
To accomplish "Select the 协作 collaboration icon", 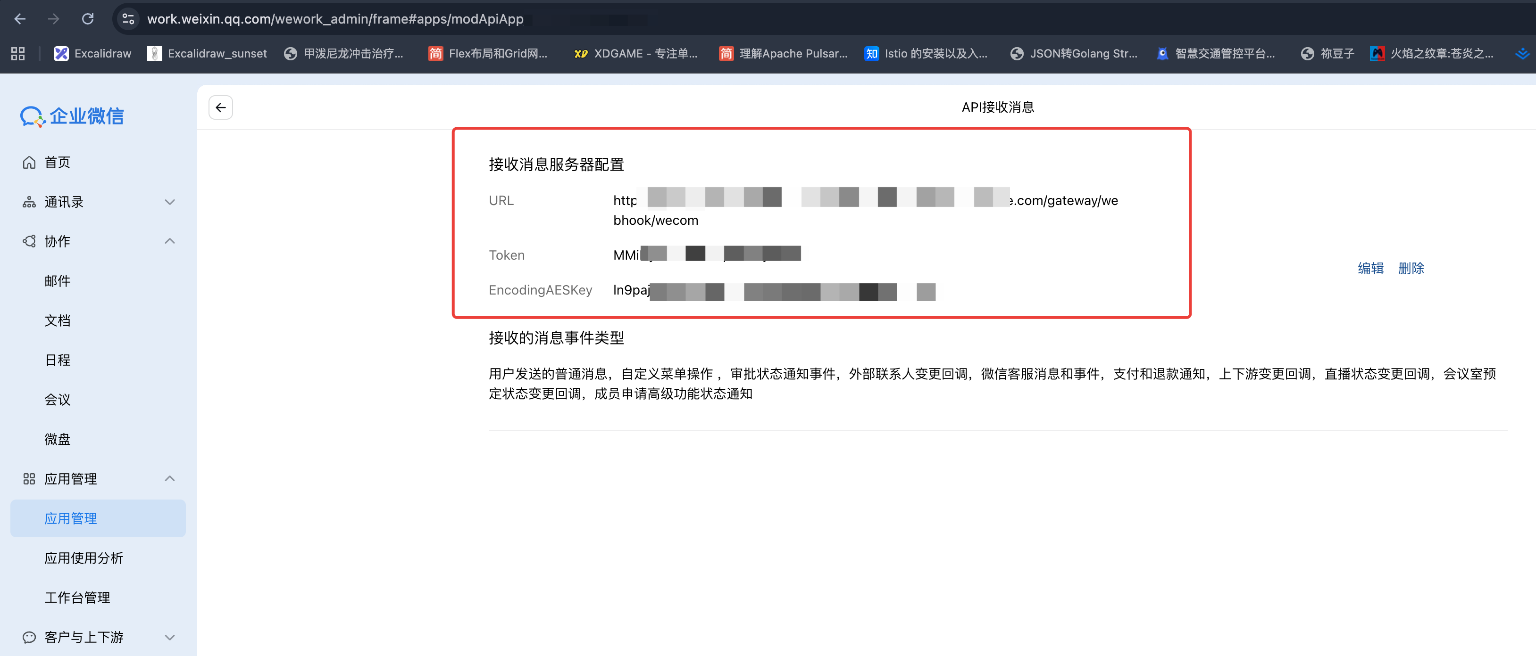I will click(29, 241).
